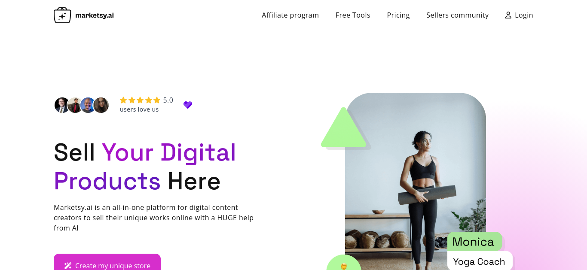This screenshot has height=270, width=587.
Task: Open the Free Tools menu item
Action: click(x=353, y=15)
